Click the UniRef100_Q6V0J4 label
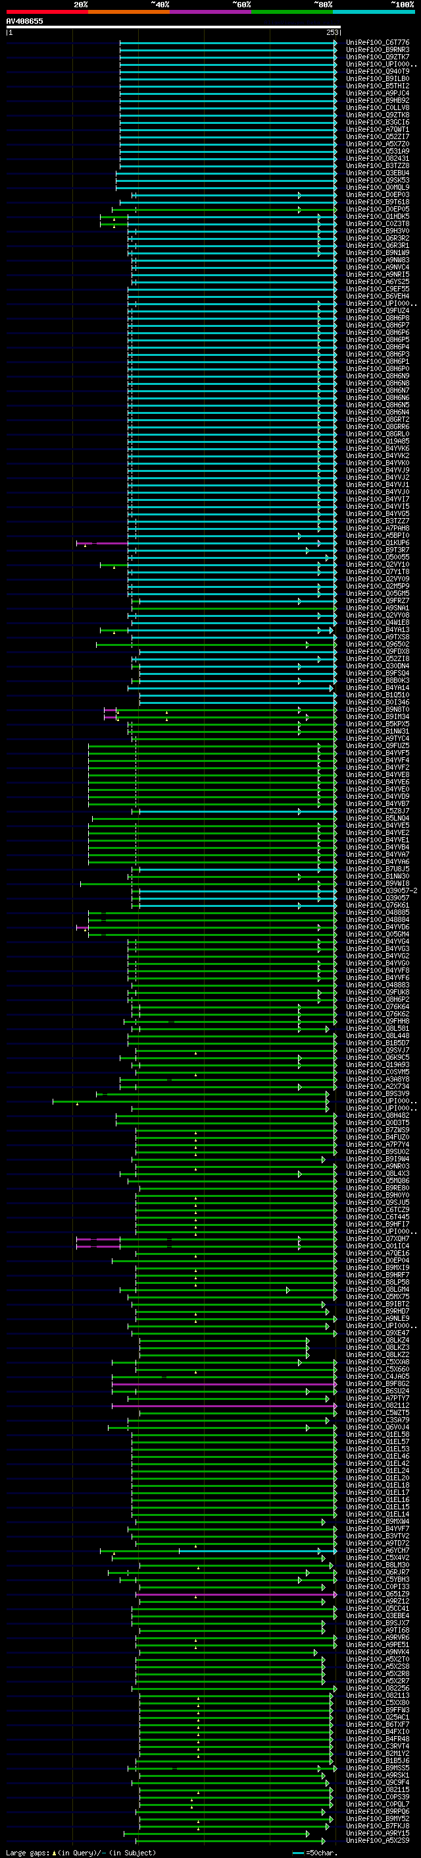Viewport: 421px width, 1858px height. [378, 1427]
